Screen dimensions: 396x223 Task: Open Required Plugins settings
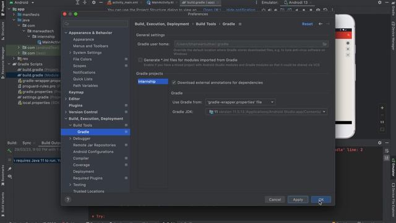[88, 178]
